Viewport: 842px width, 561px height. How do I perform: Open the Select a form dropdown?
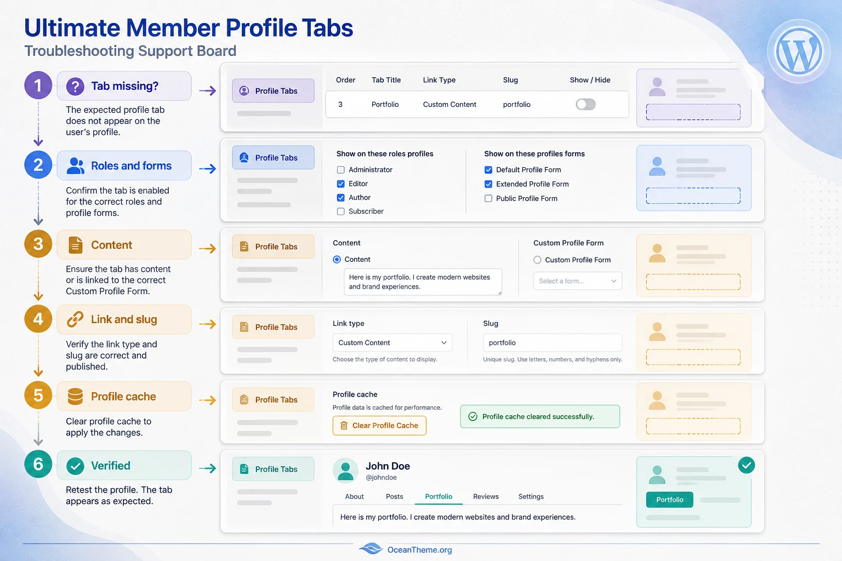[578, 281]
